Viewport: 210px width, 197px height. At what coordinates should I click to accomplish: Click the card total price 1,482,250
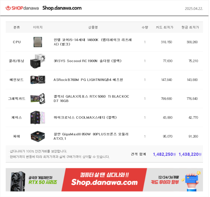point(164,154)
